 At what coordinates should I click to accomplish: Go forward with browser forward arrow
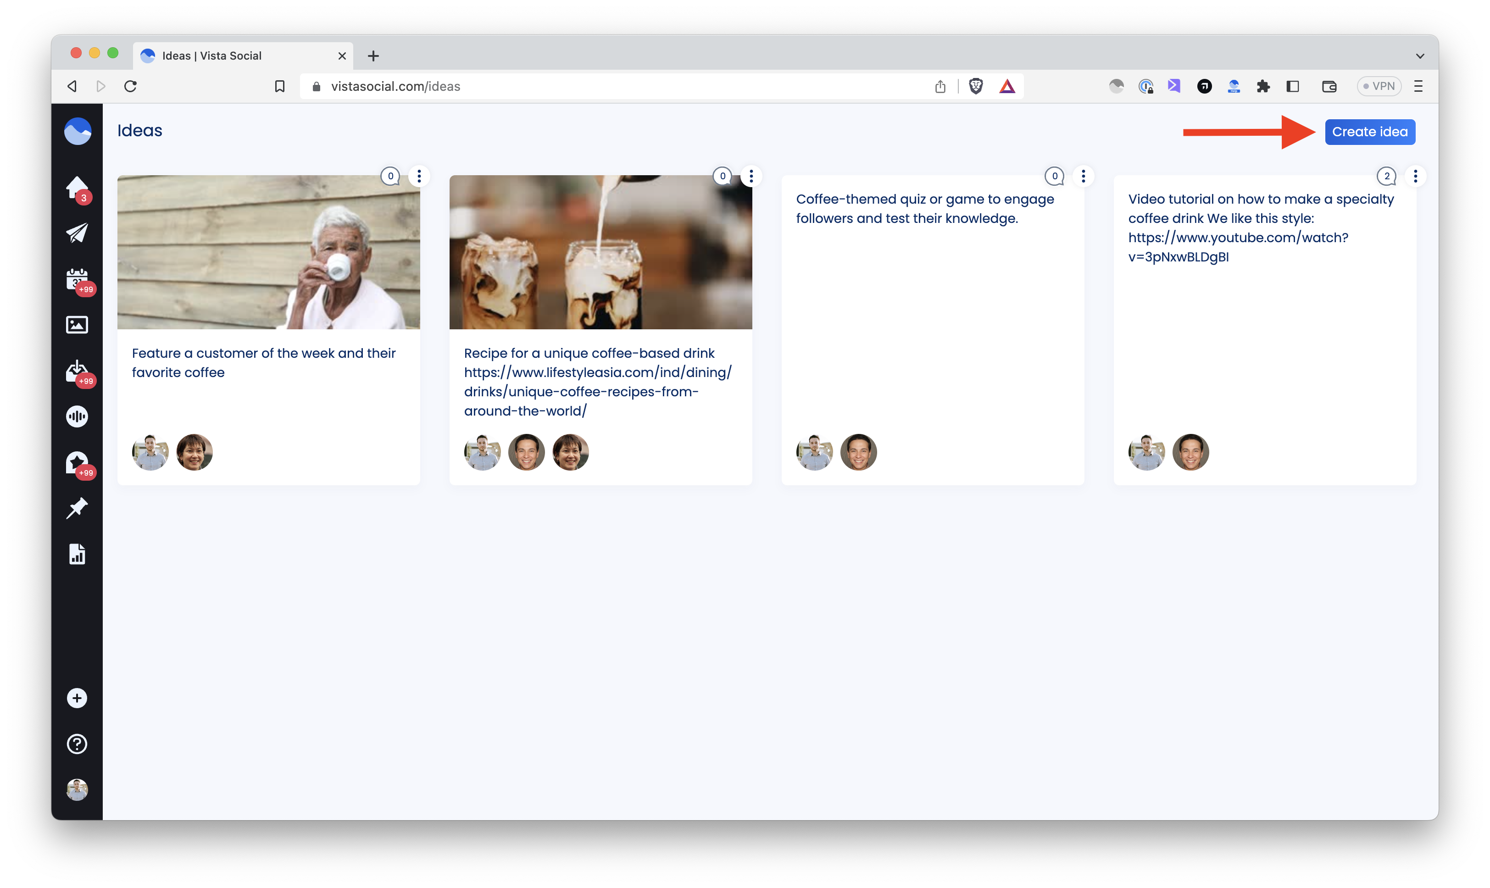[101, 86]
